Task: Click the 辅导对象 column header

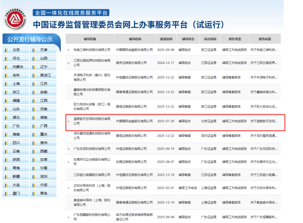Action: click(90, 39)
